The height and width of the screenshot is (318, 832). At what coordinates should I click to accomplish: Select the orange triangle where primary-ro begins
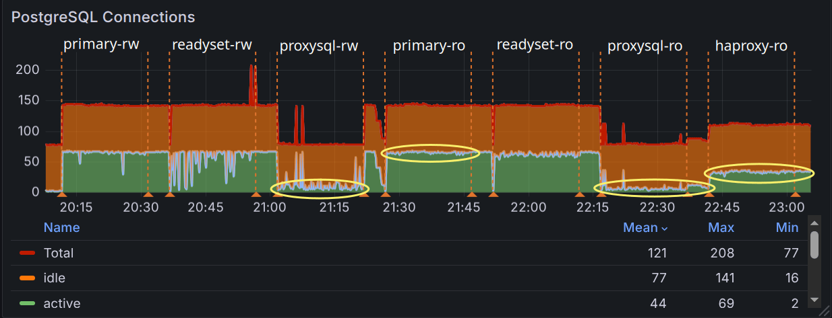385,194
